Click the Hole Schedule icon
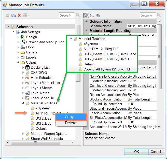The width and height of the screenshot is (167, 159). (x=27, y=78)
